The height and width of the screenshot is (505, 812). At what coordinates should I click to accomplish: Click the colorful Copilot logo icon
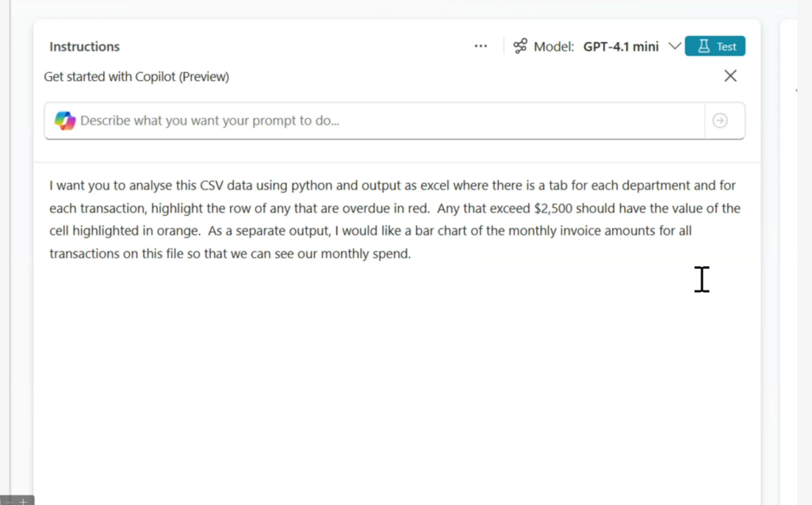pos(64,121)
